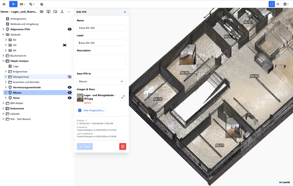Viewport: 293px width, 186px height.
Task: Toggle visibility of Türen layer
Action: pyautogui.click(x=70, y=98)
